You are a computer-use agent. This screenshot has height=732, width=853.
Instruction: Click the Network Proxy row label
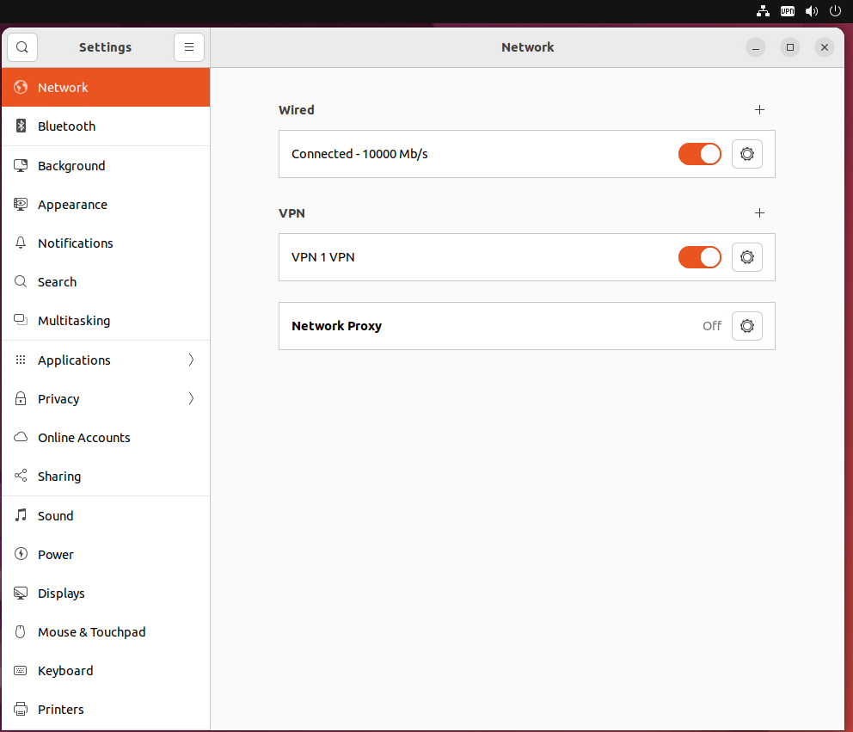[x=336, y=326]
